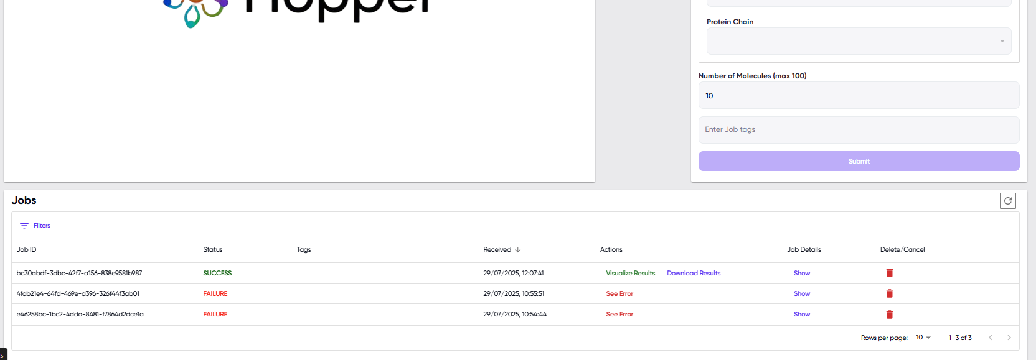Screen dimensions: 1036x360
Task: Click the SUCCESS status cell
Action: point(217,273)
